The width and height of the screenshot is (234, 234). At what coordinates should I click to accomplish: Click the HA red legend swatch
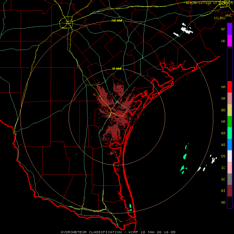tap(230, 87)
